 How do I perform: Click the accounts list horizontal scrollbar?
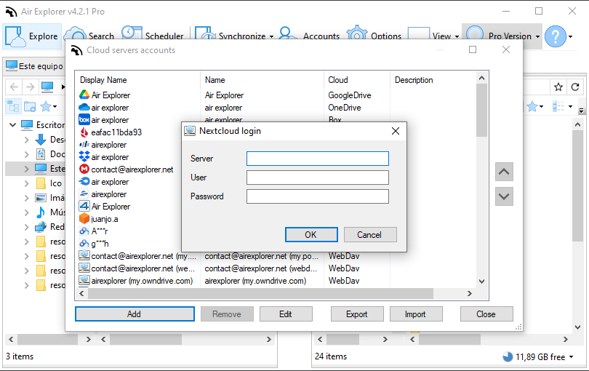pyautogui.click(x=261, y=294)
